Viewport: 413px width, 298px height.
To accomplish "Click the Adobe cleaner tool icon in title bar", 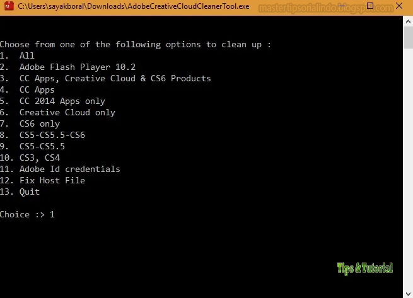I will 9,6.
